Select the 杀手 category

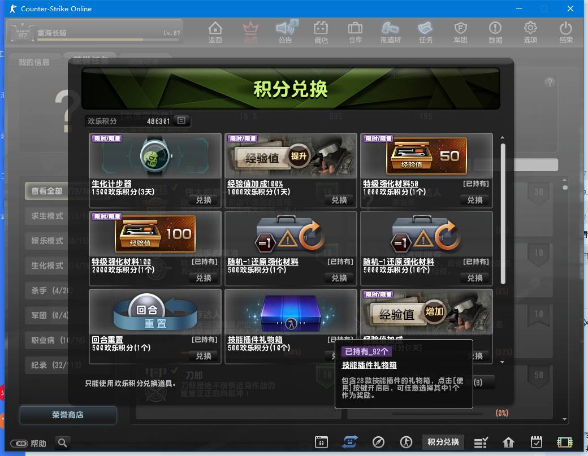click(x=47, y=290)
